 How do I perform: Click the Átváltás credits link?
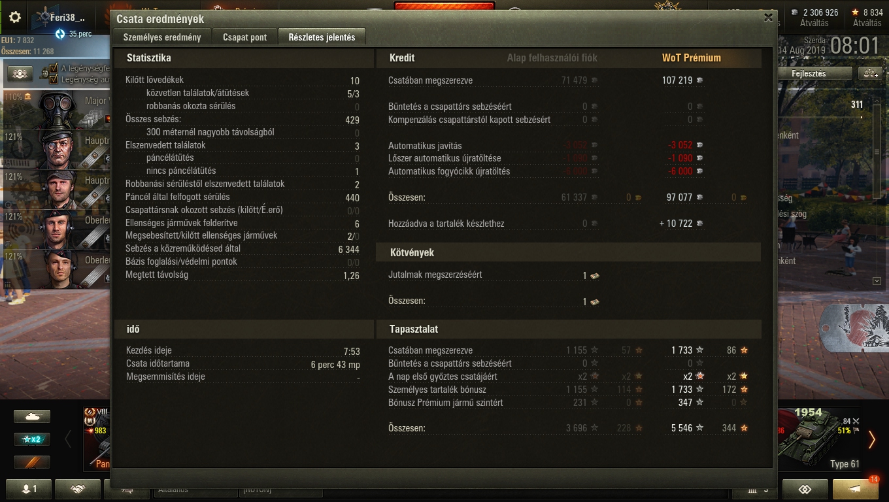(814, 23)
